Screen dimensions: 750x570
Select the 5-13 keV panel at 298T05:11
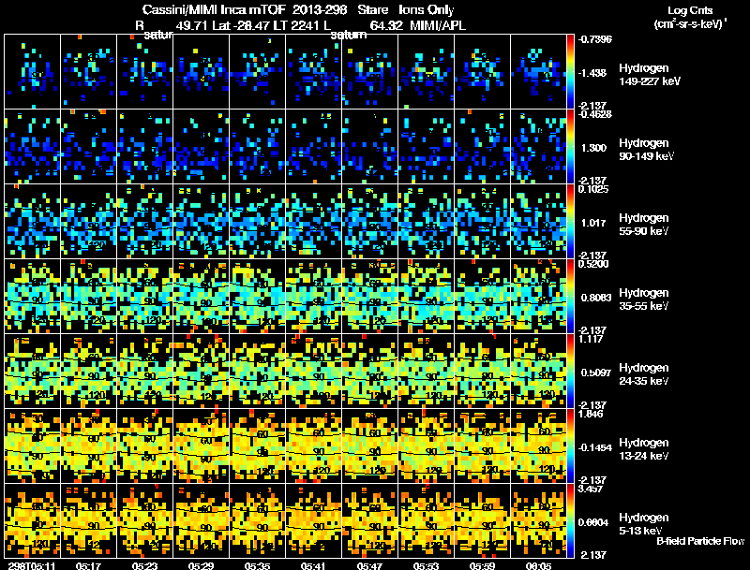pyautogui.click(x=32, y=521)
